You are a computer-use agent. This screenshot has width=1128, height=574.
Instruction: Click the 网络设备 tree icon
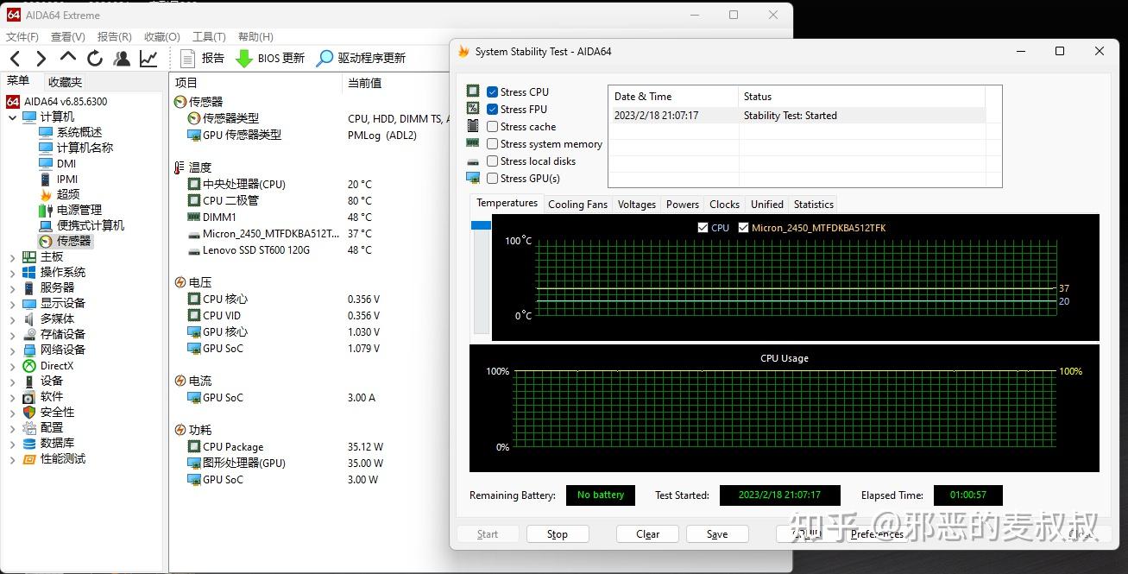[30, 350]
